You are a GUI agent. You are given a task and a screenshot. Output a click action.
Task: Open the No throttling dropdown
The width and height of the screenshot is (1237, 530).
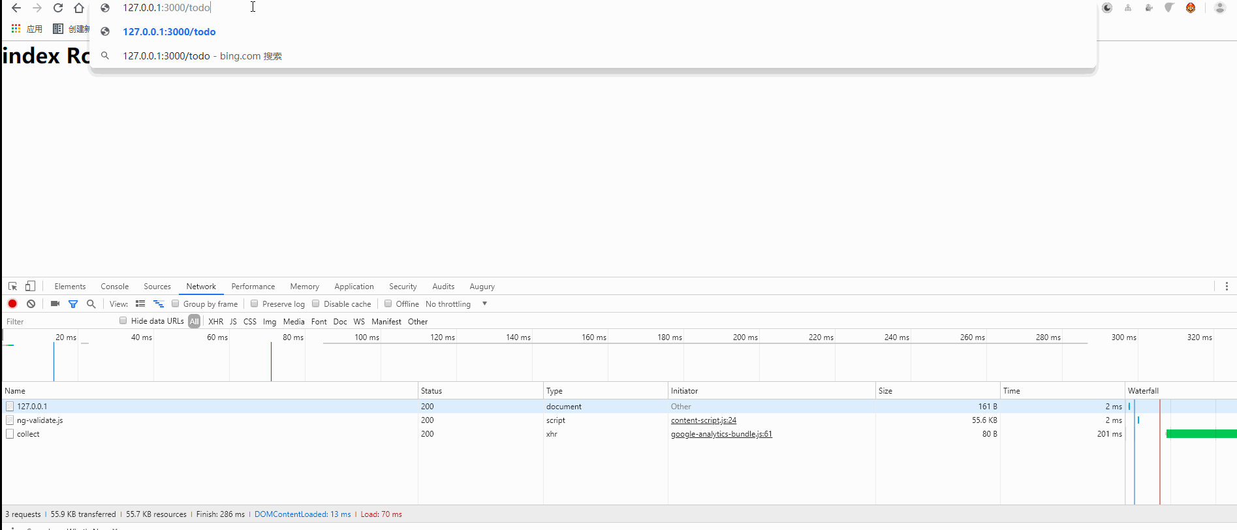click(456, 304)
